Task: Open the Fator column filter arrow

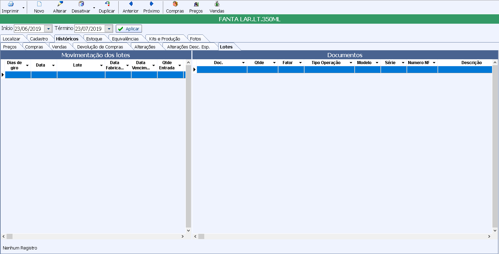Action: (300, 63)
